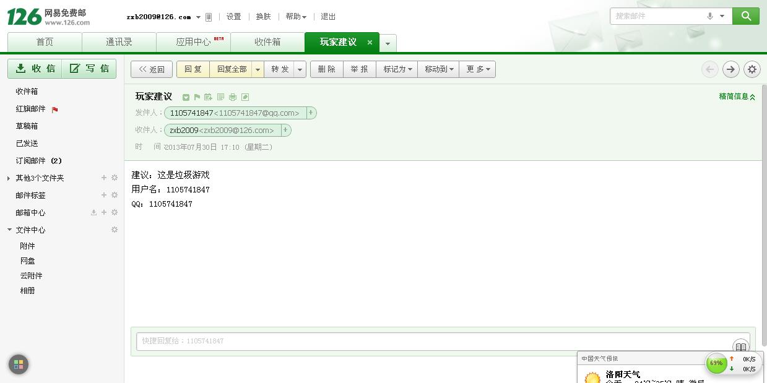This screenshot has height=383, width=767.
Task: Print this email with the printer icon
Action: 233,97
